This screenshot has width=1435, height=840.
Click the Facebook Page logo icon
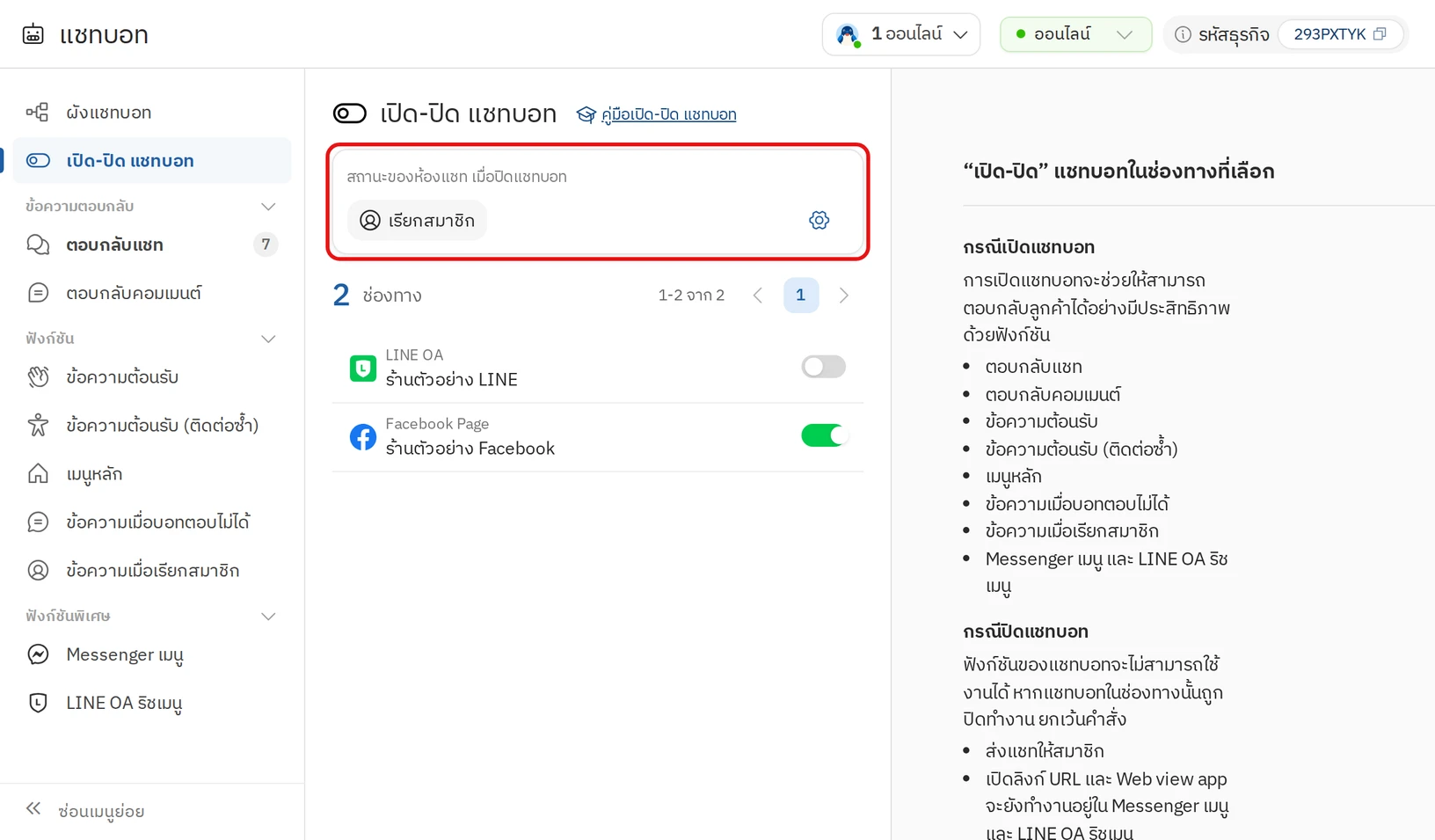click(x=363, y=436)
